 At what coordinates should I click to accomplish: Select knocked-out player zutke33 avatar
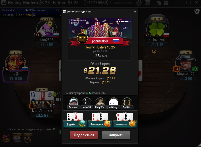point(87,102)
